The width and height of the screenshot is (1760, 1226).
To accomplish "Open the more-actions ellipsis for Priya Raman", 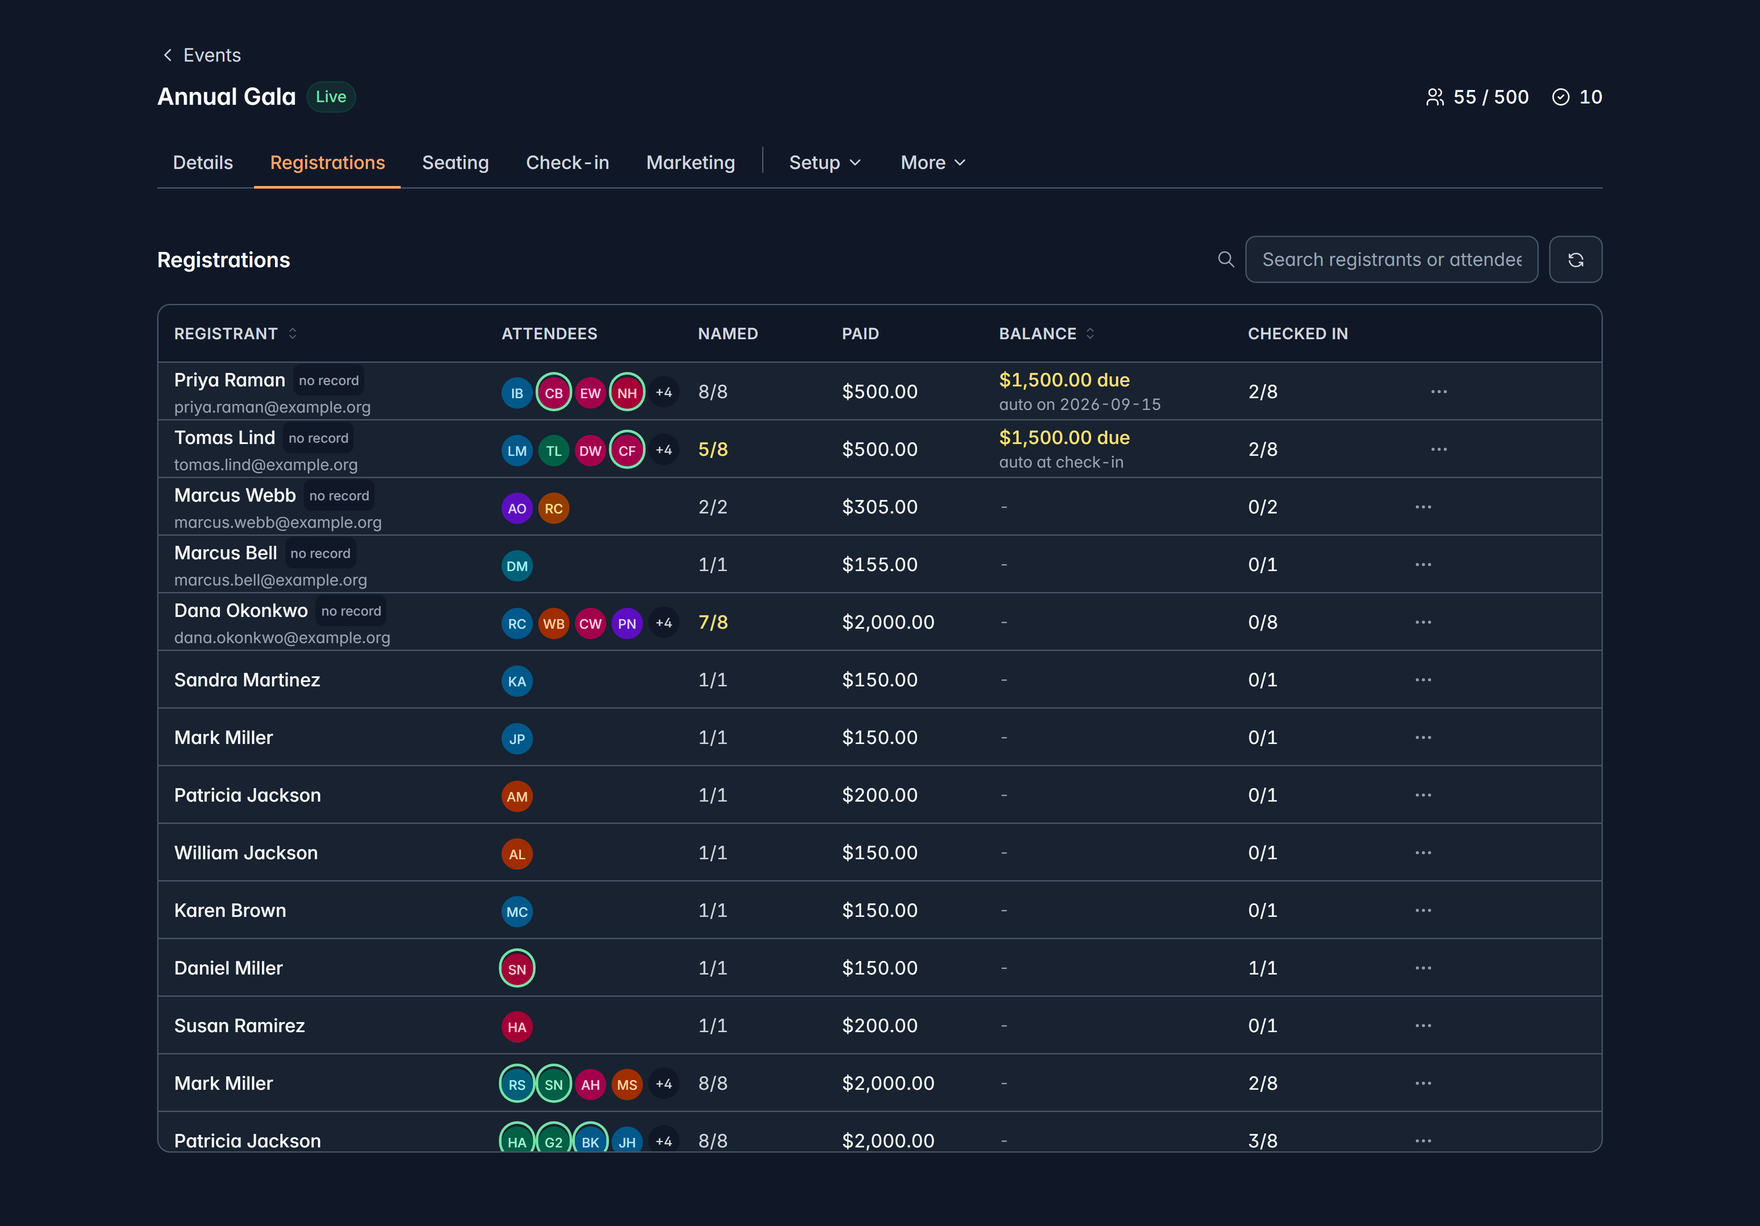I will pyautogui.click(x=1439, y=392).
